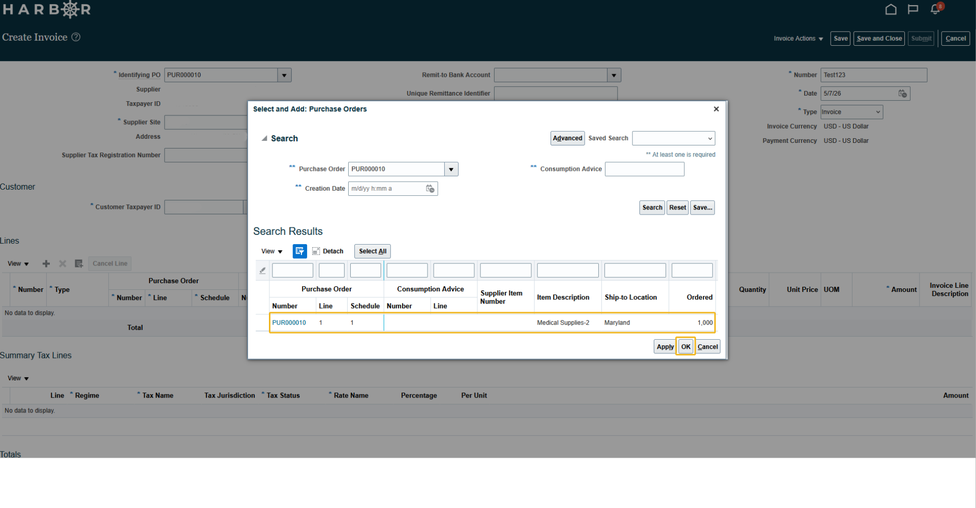Edit the invoice Number field Test123

[x=873, y=75]
